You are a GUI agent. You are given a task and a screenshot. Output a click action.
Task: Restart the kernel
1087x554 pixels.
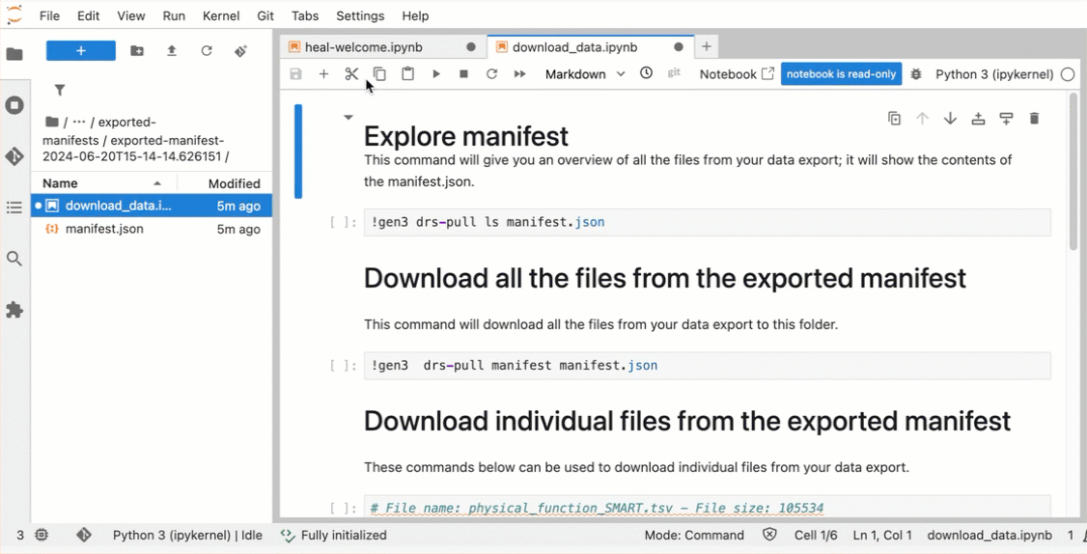491,74
